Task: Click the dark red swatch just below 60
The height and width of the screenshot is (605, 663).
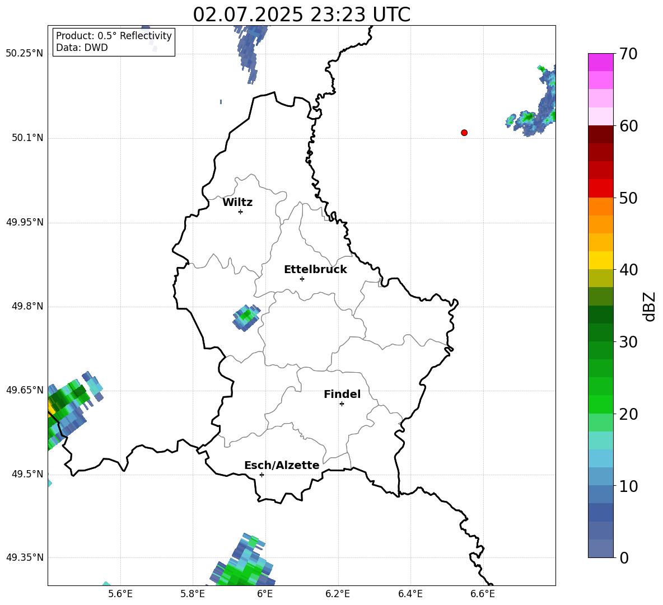Action: (600, 134)
